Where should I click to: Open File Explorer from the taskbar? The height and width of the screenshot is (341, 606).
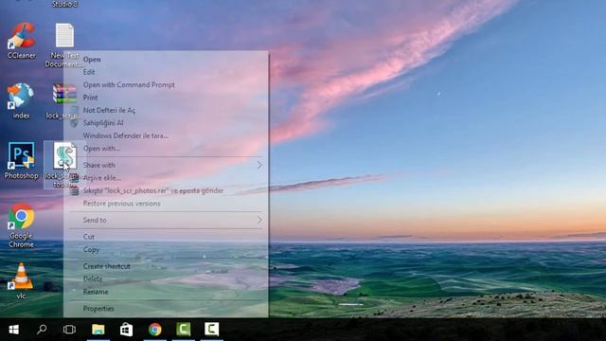tap(98, 330)
